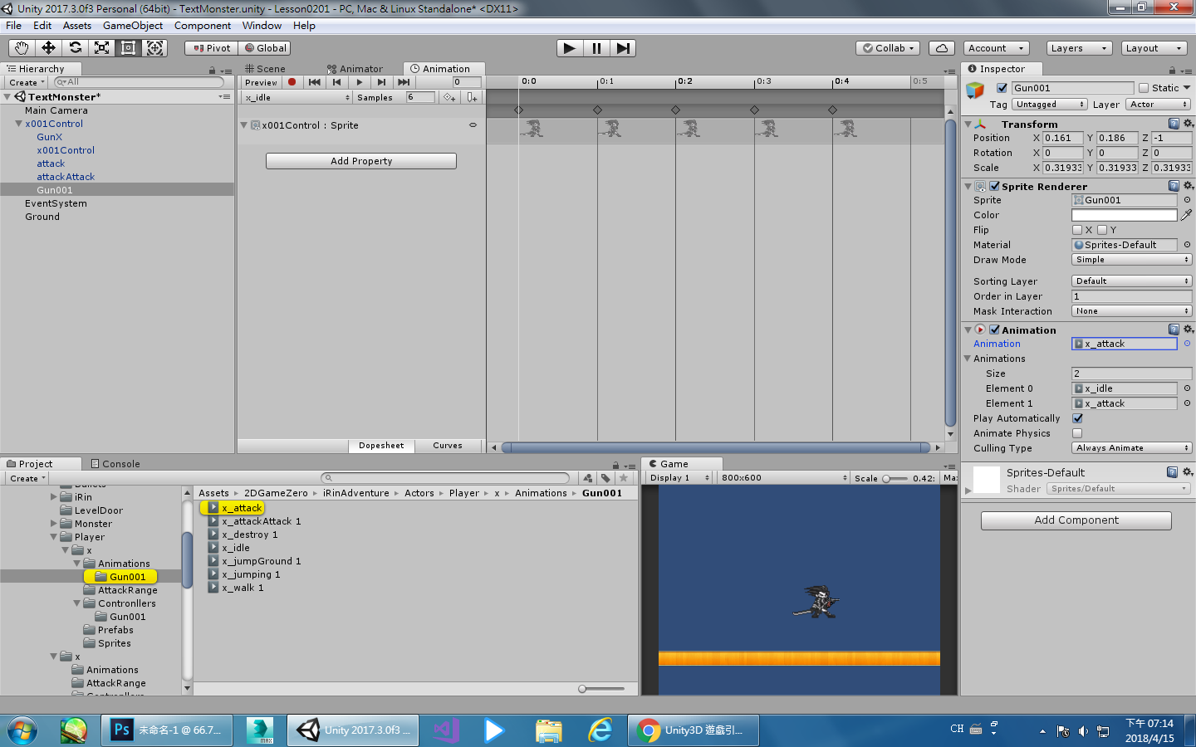The image size is (1196, 747).
Task: Add a keyframe in the Animation window
Action: coord(448,98)
